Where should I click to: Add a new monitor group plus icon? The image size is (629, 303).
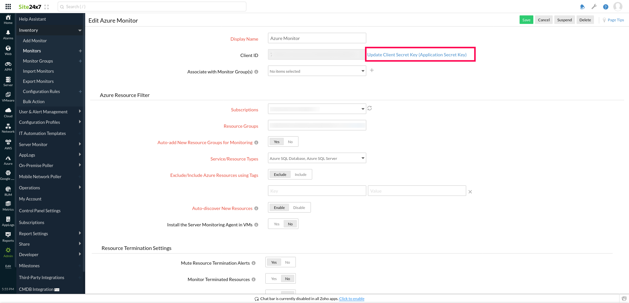pyautogui.click(x=372, y=70)
